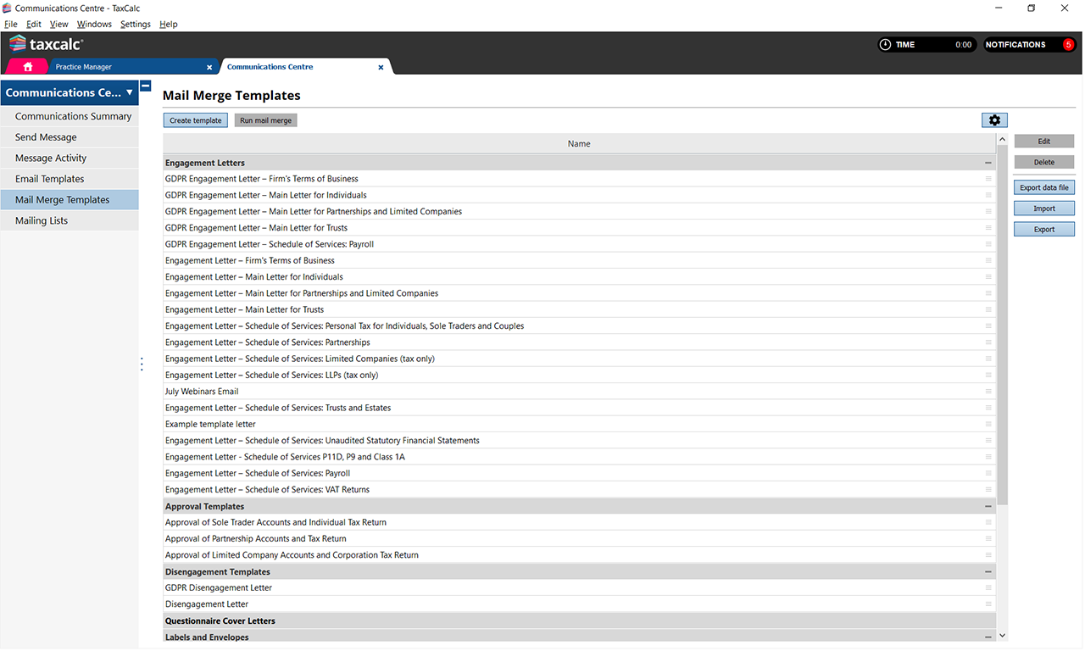The height and width of the screenshot is (651, 1085).
Task: Collapse the Approval Templates group
Action: point(988,506)
